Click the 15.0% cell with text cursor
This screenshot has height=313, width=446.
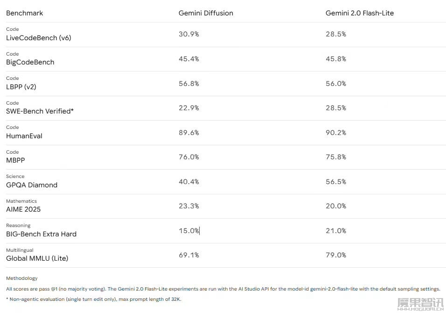pos(189,231)
